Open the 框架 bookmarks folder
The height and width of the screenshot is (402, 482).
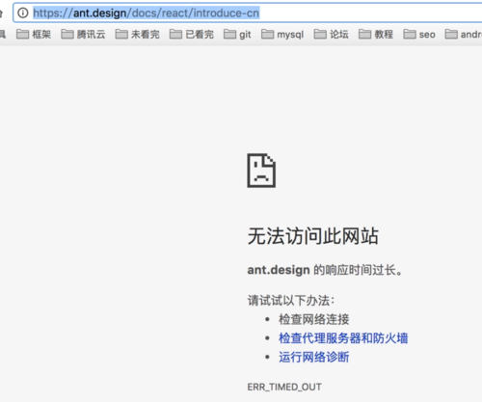(x=34, y=34)
